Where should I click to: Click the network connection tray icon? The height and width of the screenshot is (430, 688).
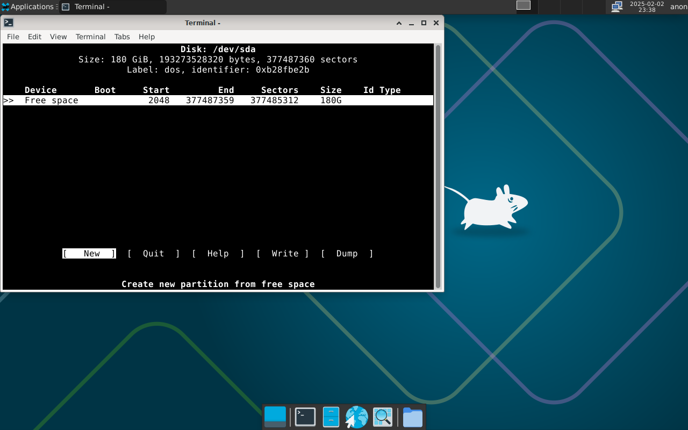click(617, 6)
